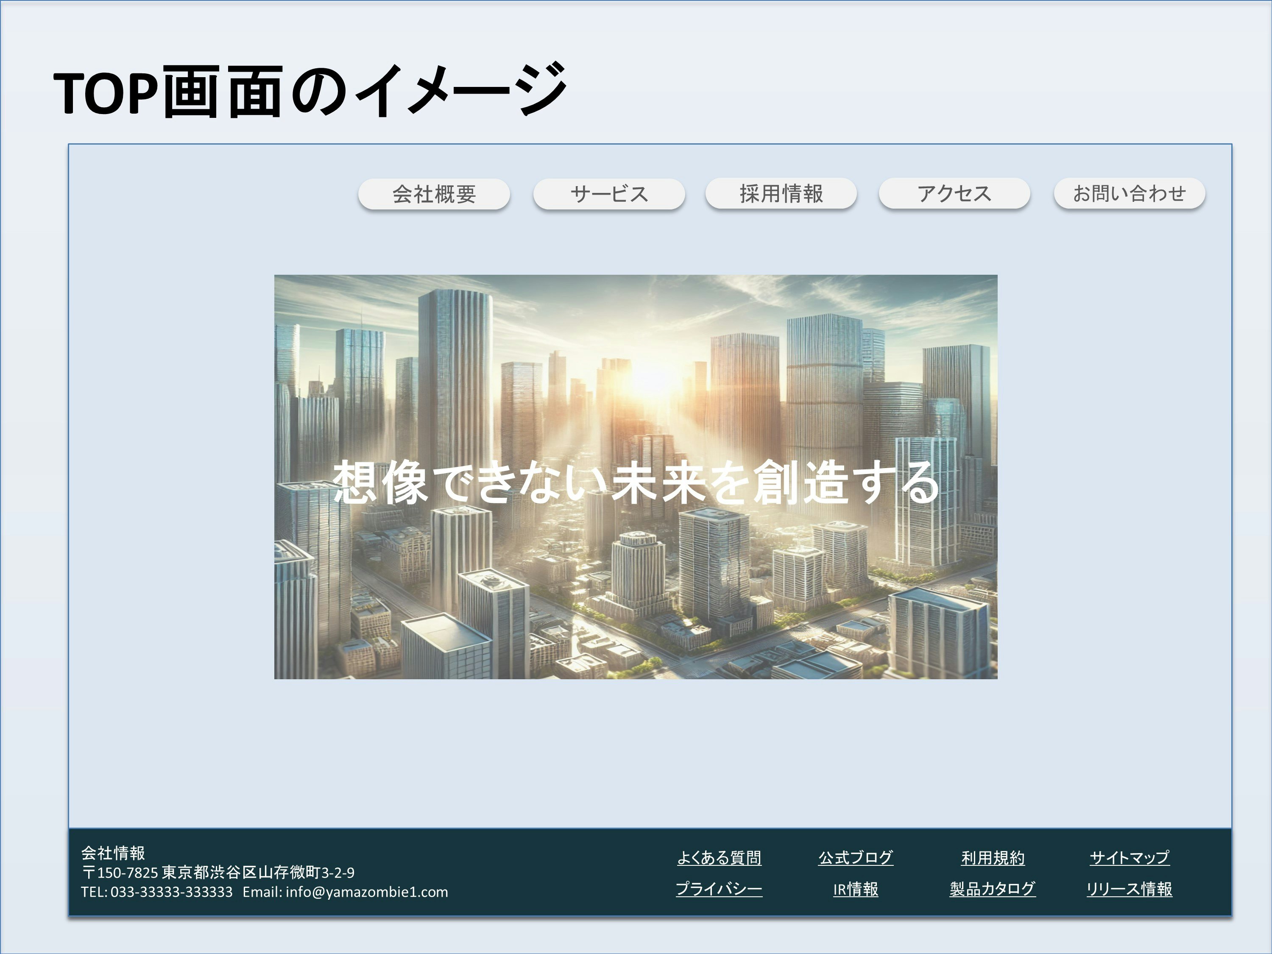
Task: Open the プライバシー footer link
Action: coord(719,889)
